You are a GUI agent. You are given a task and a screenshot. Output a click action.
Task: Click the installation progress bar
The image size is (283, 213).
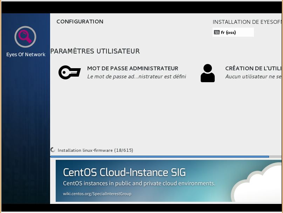click(166, 157)
